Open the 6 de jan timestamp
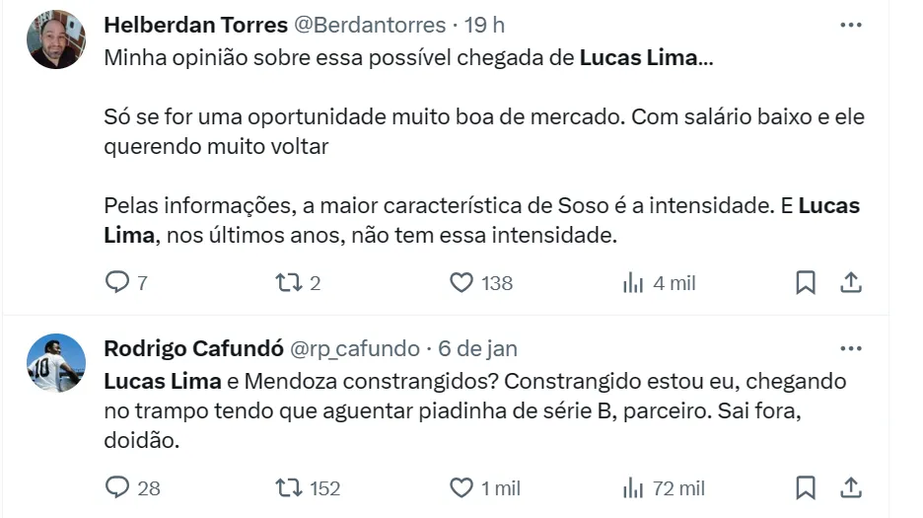Screen dimensions: 923x518 [x=478, y=348]
